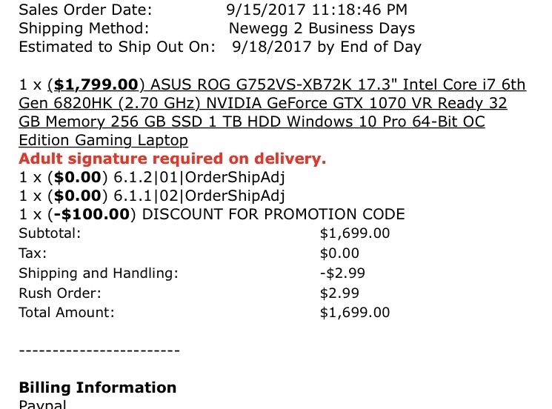The height and width of the screenshot is (409, 552).
Task: Click the Edition Gaming Laptop link text
Action: 103,140
